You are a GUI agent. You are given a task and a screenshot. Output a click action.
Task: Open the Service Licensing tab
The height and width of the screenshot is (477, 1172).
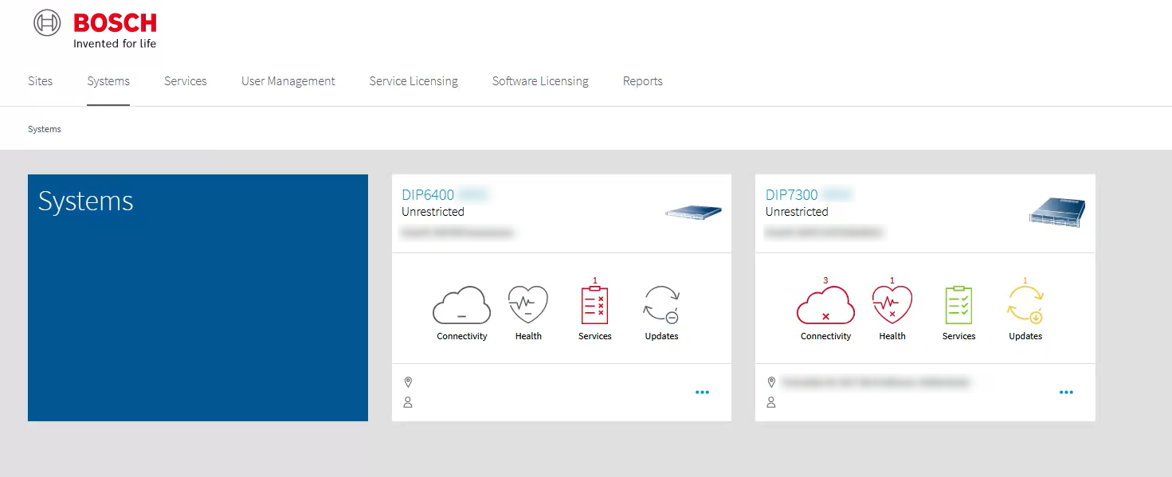[x=414, y=81]
